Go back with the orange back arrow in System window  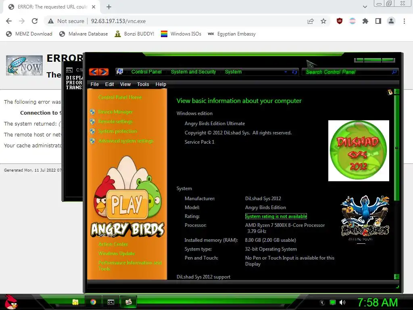(x=94, y=72)
